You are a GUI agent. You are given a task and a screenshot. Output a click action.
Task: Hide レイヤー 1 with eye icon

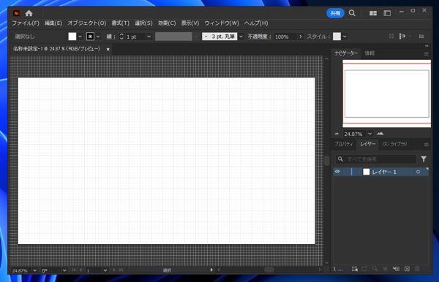tap(337, 172)
